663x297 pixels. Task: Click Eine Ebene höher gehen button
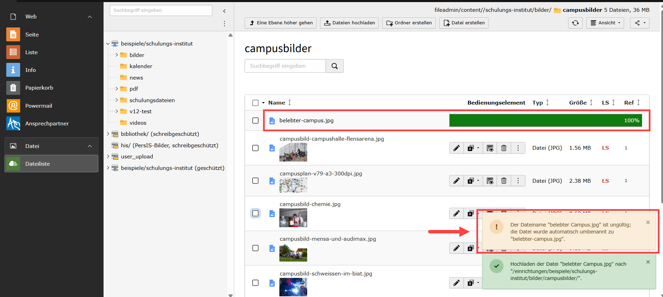click(280, 23)
